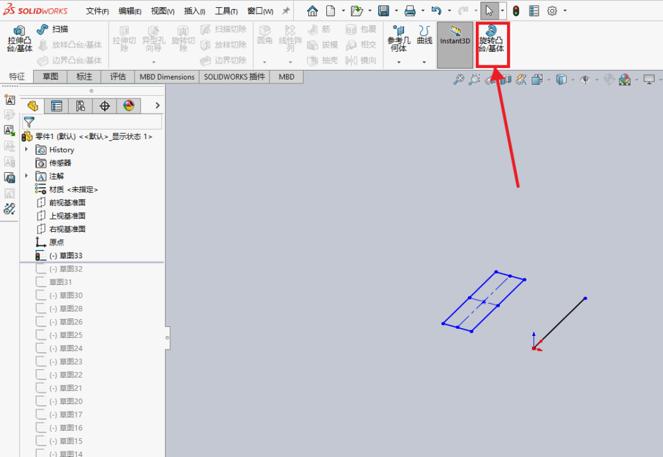Open the ConfigurationManager tab
The image size is (663, 457).
coord(80,106)
